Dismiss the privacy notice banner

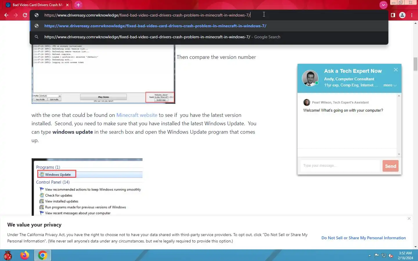coord(409,218)
